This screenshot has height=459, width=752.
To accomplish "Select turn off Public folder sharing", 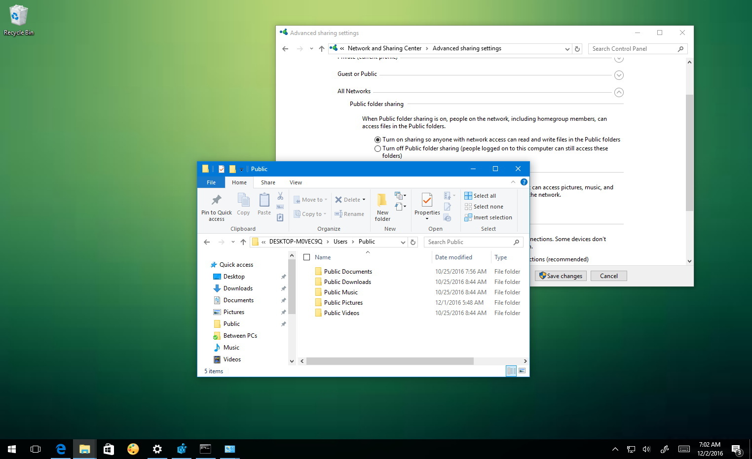I will point(377,148).
